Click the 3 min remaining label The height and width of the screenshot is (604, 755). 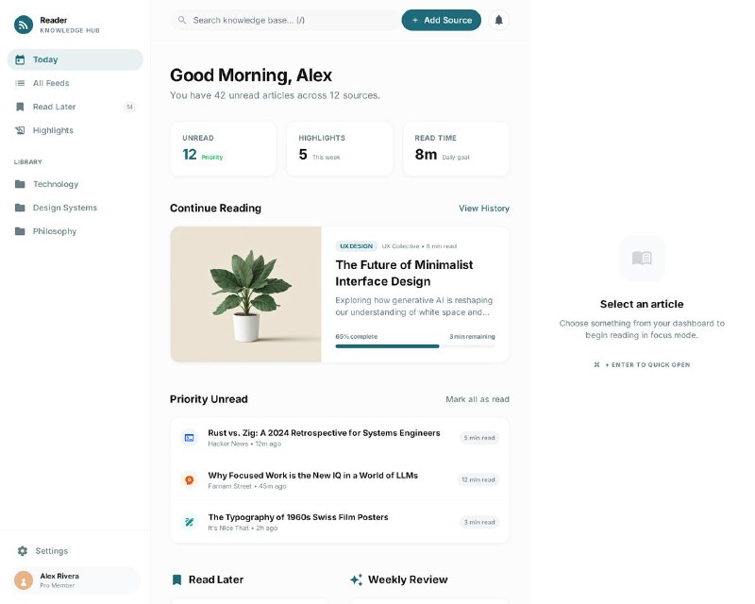click(x=472, y=337)
